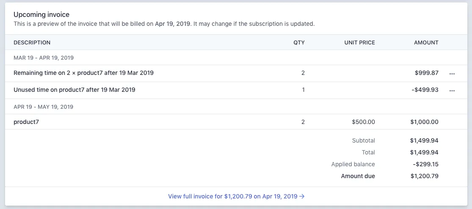Click the Applied balance -$299.15 value
The image size is (472, 209).
425,164
